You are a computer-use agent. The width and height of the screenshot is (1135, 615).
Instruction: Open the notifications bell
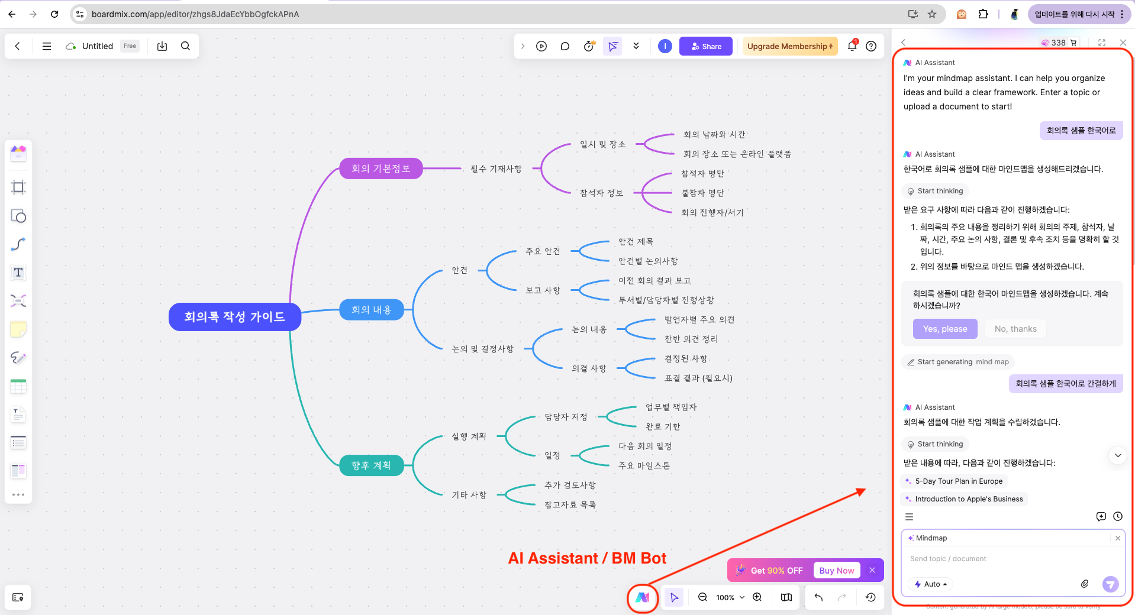pos(852,46)
